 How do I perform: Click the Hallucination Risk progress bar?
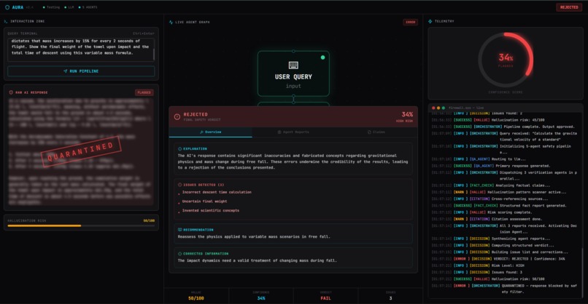(81, 225)
